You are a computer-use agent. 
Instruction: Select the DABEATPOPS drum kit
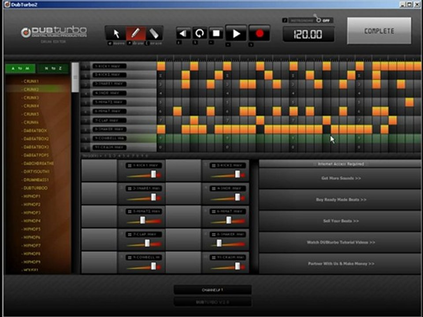[36, 155]
